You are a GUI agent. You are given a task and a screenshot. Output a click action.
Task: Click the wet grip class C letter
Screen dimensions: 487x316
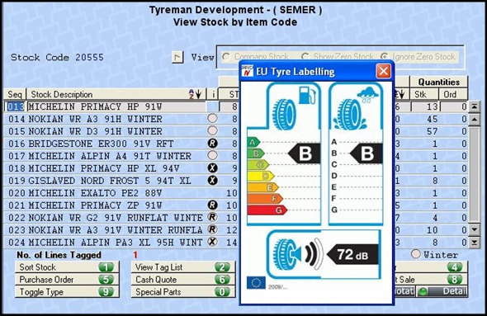tap(334, 164)
